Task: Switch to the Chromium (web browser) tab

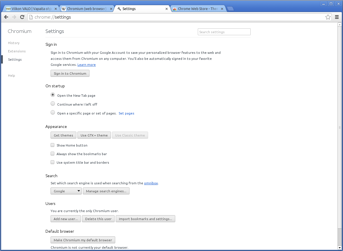Action: [x=87, y=9]
